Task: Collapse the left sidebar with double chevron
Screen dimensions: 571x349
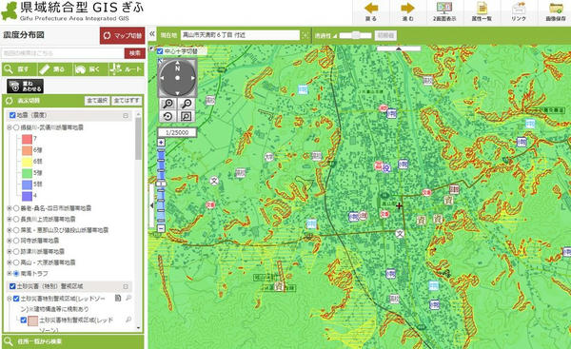Action: (x=152, y=34)
